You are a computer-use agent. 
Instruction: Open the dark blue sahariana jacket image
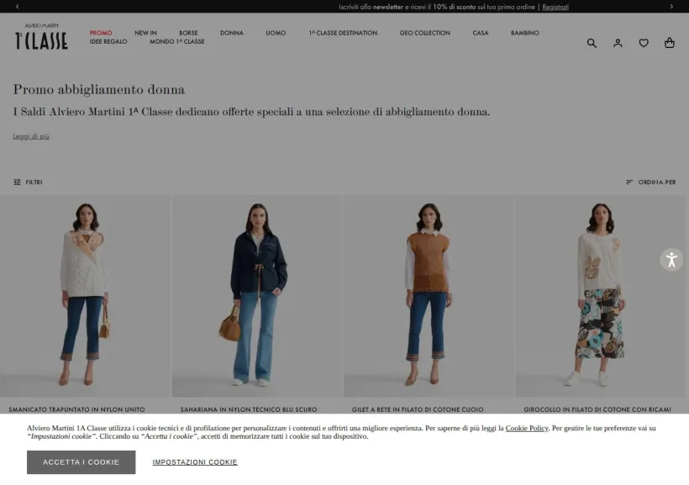coord(257,296)
